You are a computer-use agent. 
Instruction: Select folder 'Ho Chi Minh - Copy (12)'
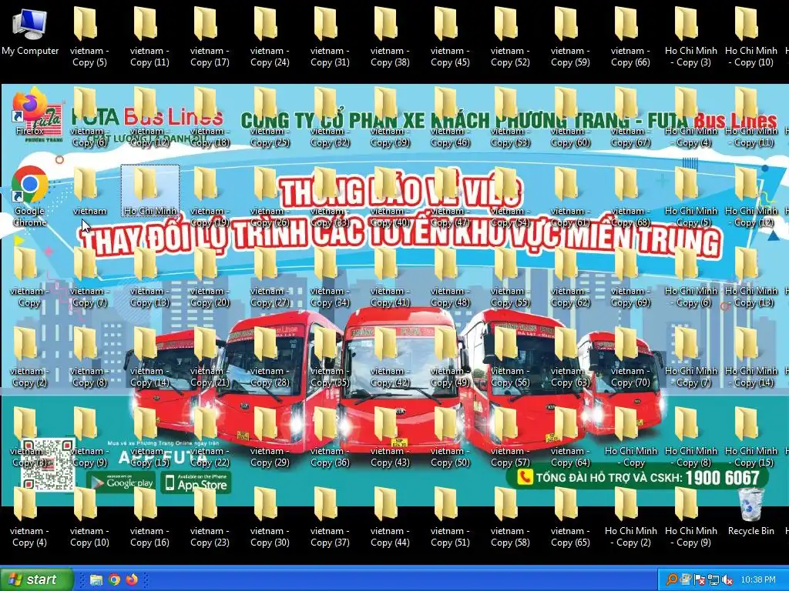[750, 198]
